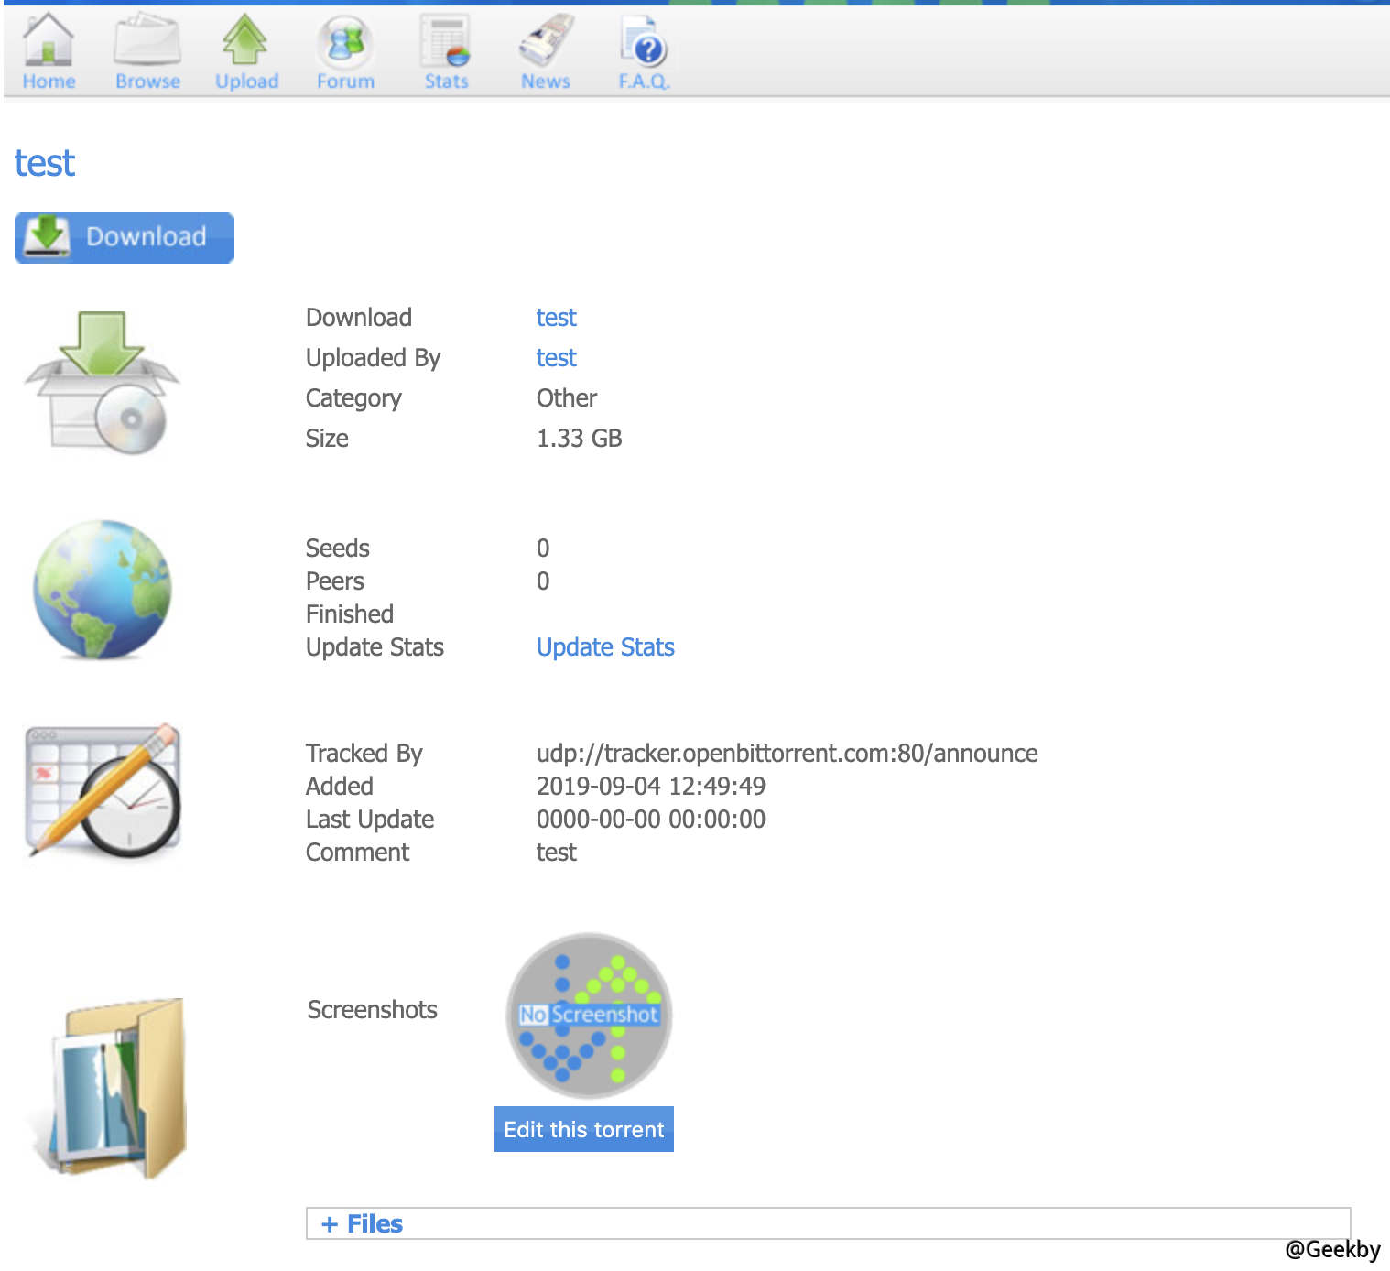
Task: Click the test torrent title heading
Action: [x=45, y=164]
